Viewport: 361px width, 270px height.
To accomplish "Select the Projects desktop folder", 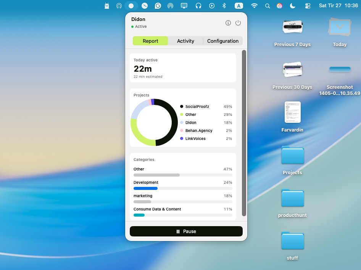I will [292, 161].
